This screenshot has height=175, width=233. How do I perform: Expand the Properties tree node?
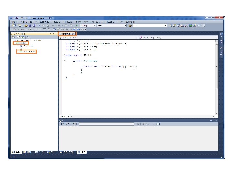coord(17,46)
